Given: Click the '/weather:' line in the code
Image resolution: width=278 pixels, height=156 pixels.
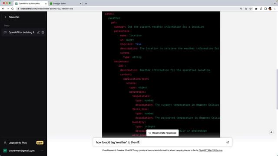Looking at the screenshot, I should point(115,18).
